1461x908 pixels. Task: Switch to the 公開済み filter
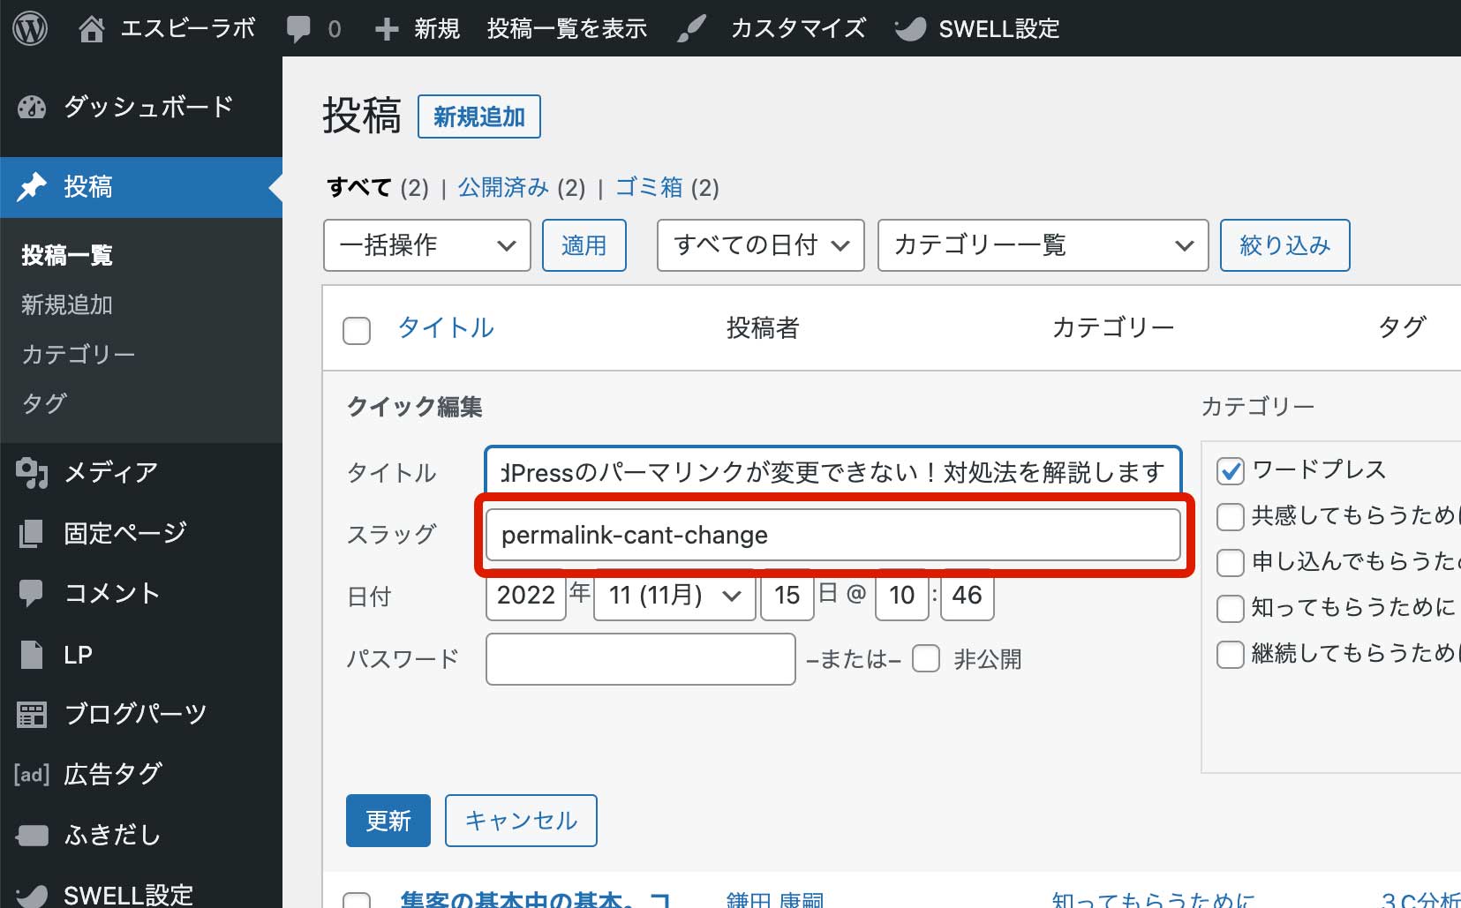(x=503, y=187)
